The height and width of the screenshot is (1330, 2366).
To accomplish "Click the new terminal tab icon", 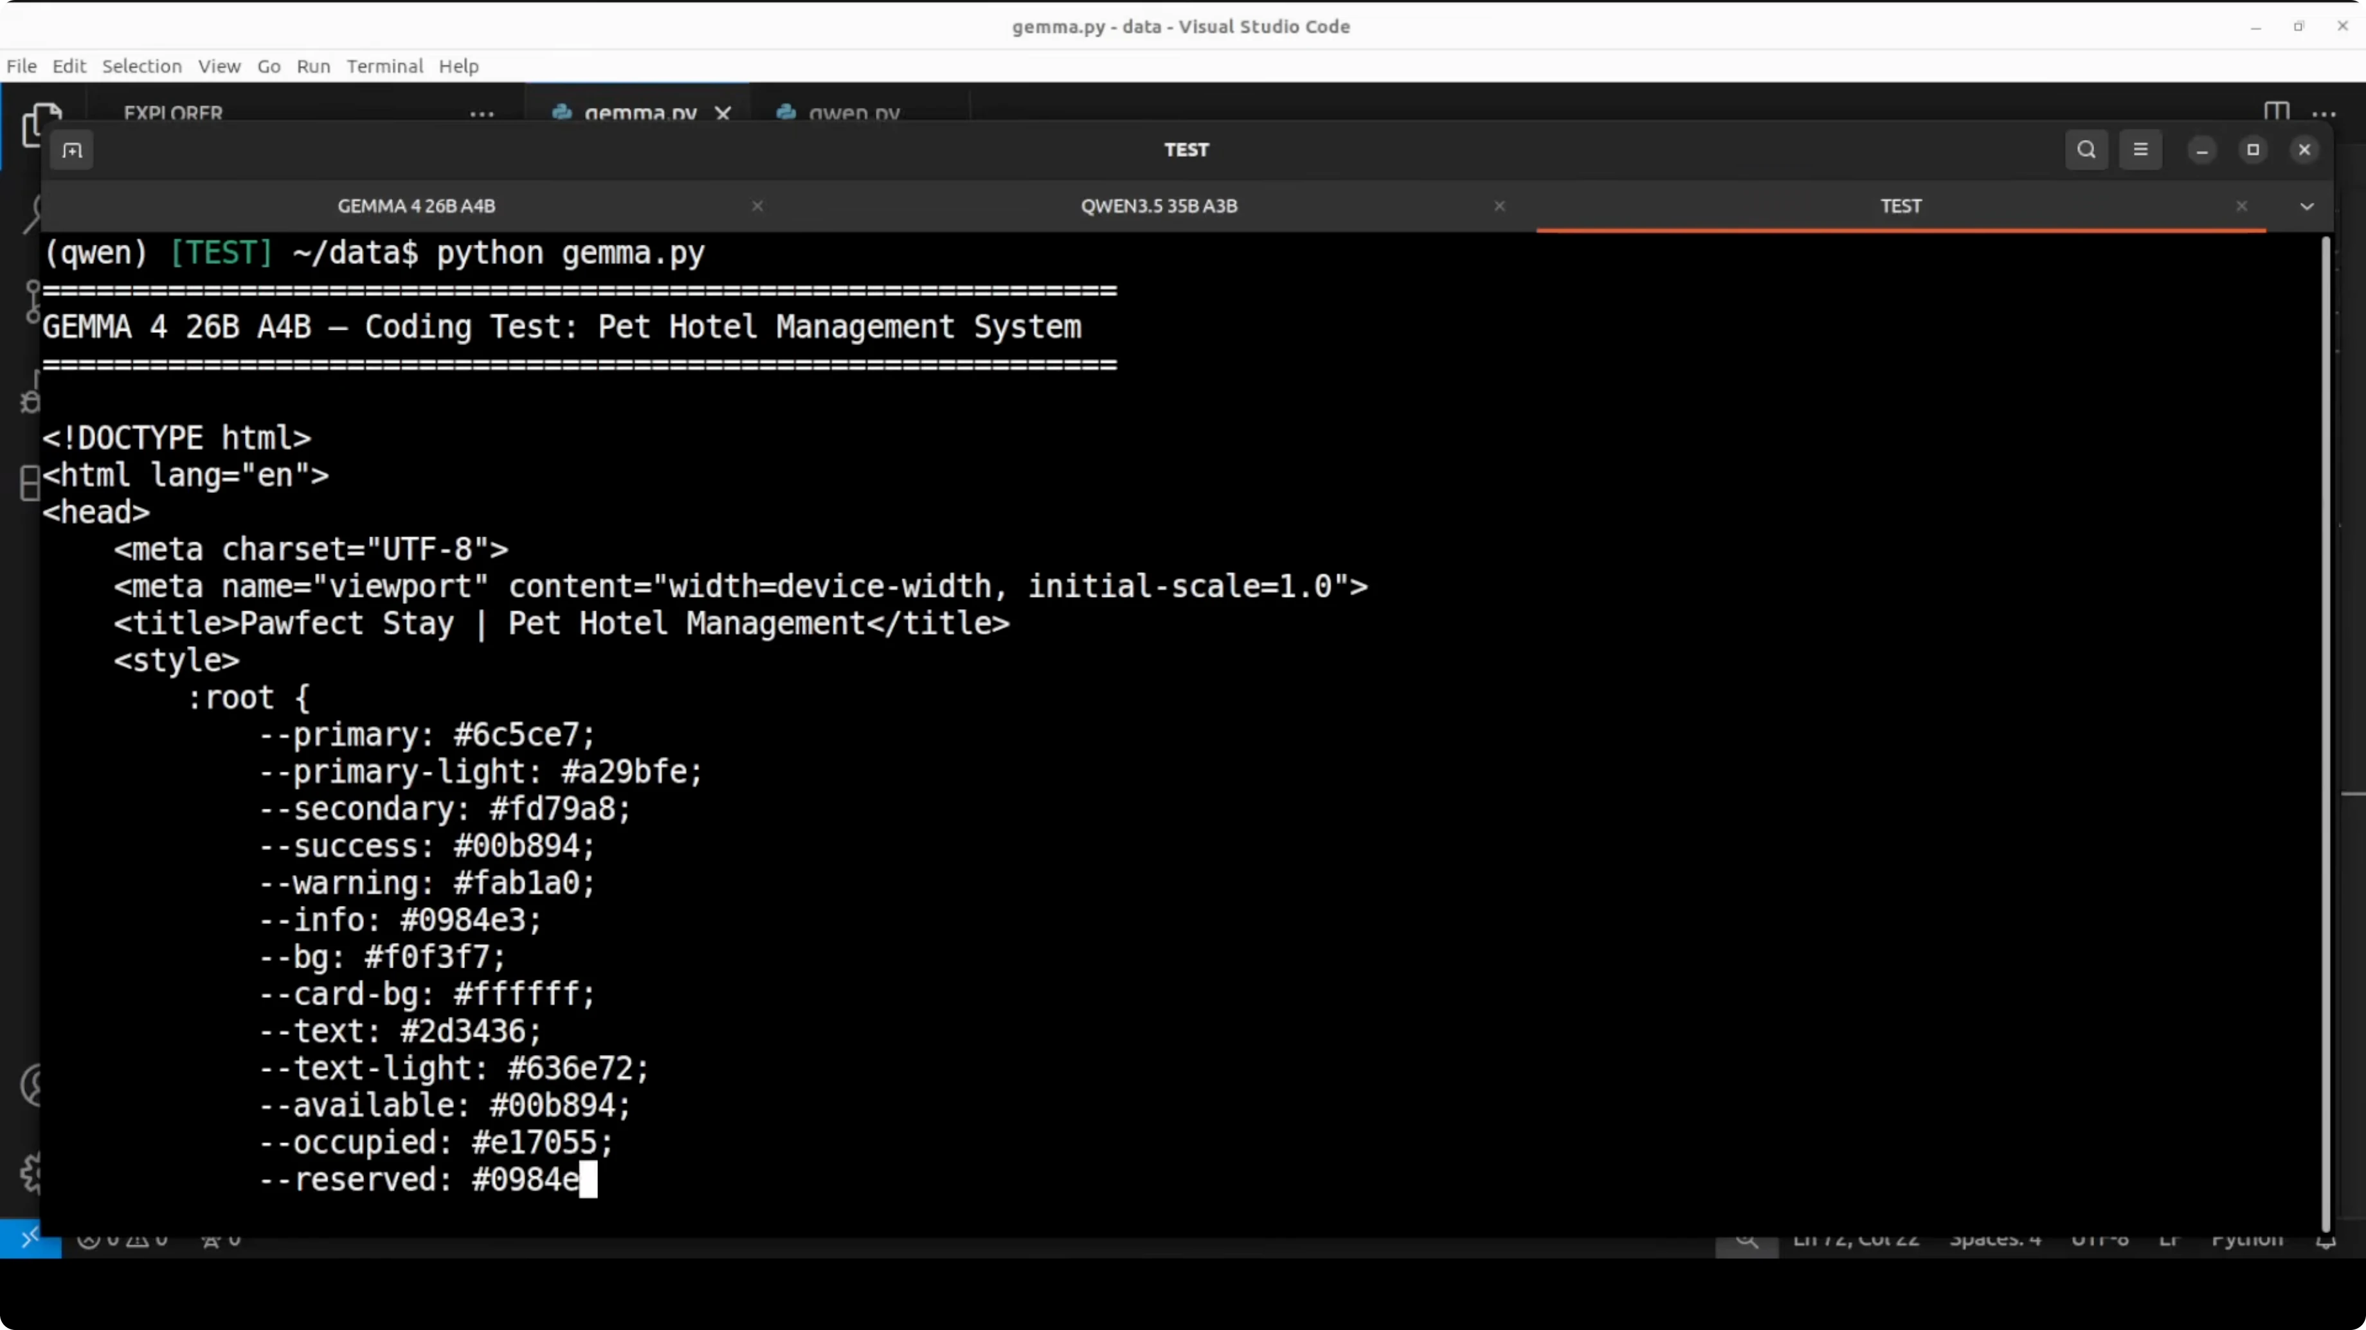I will (71, 150).
